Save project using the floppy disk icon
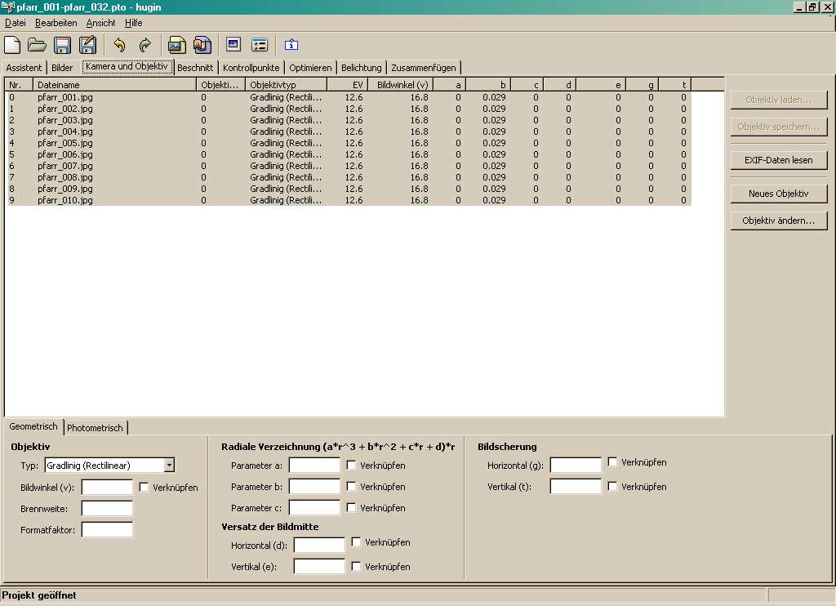The image size is (836, 606). click(x=62, y=45)
